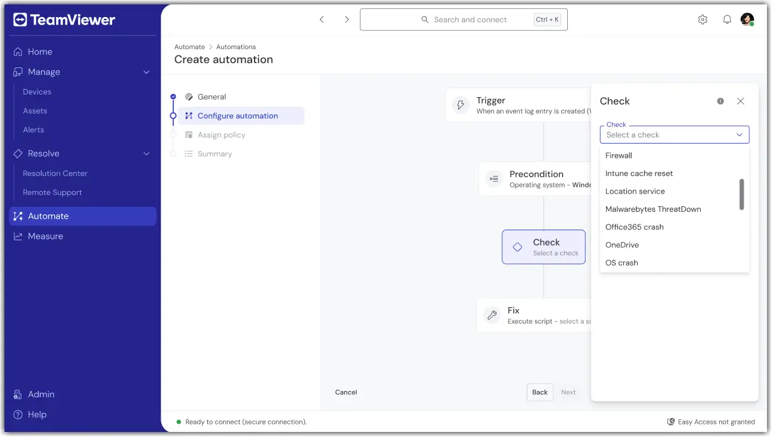Click the Automate breadcrumb link
Image resolution: width=772 pixels, height=437 pixels.
190,47
